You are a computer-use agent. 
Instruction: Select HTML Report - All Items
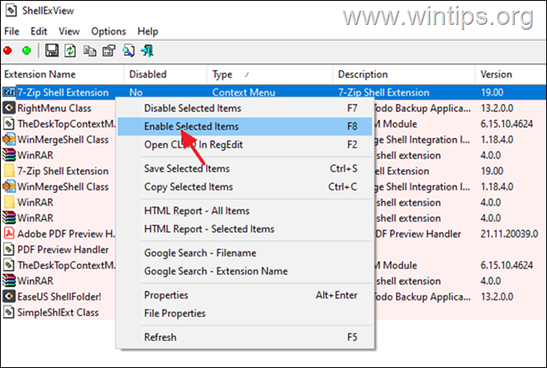coord(244,211)
